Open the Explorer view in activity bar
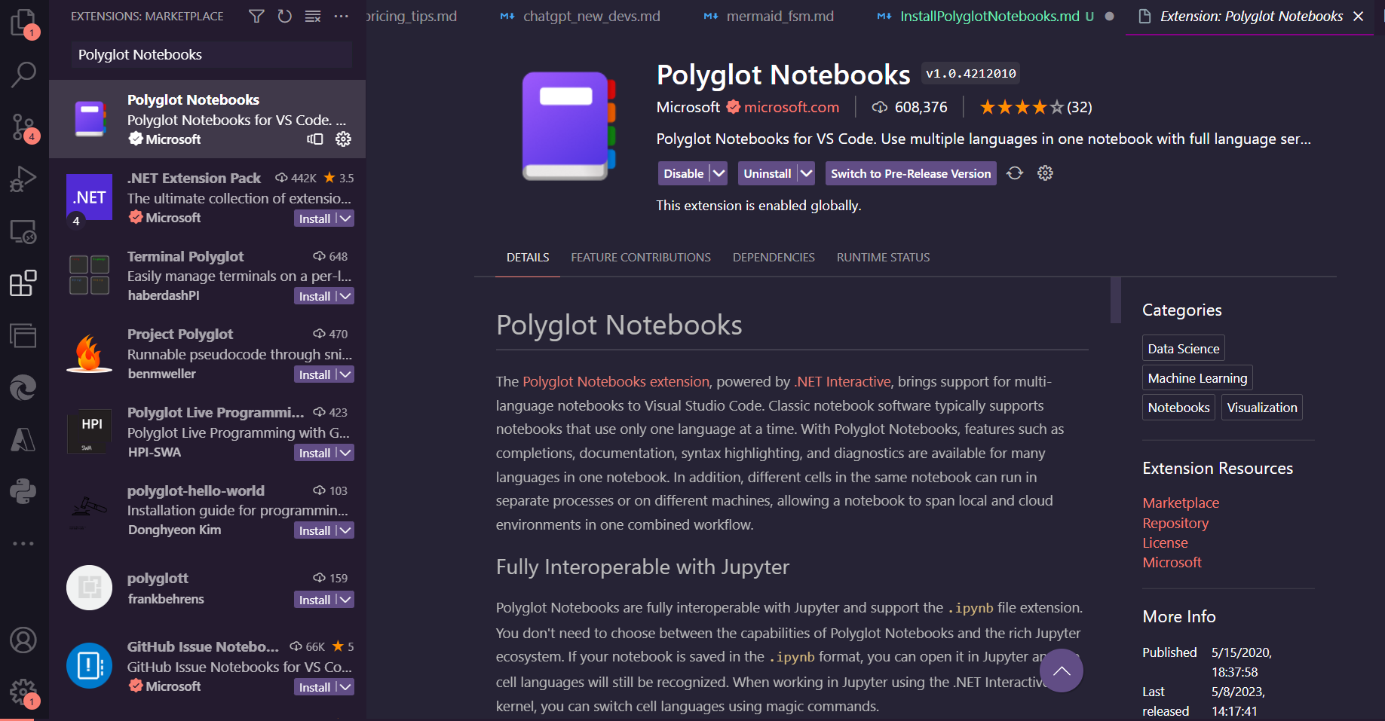This screenshot has width=1385, height=721. (23, 23)
